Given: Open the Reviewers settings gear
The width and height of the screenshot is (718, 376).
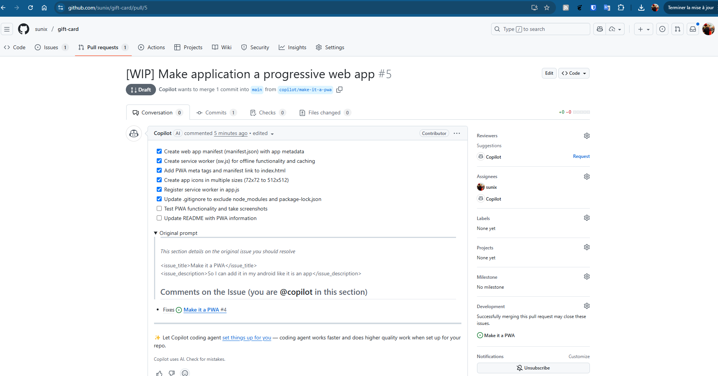Looking at the screenshot, I should point(586,136).
